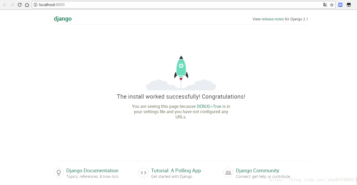
Task: Click the django logo heading
Action: [63, 19]
